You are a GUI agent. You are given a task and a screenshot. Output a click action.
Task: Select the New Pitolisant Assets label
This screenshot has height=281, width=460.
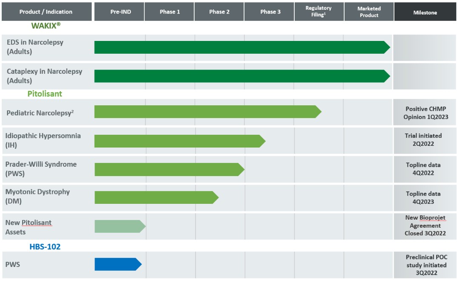pyautogui.click(x=29, y=227)
